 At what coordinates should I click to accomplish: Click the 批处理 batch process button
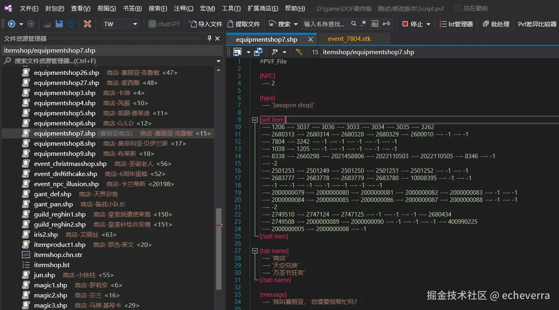[x=496, y=24]
